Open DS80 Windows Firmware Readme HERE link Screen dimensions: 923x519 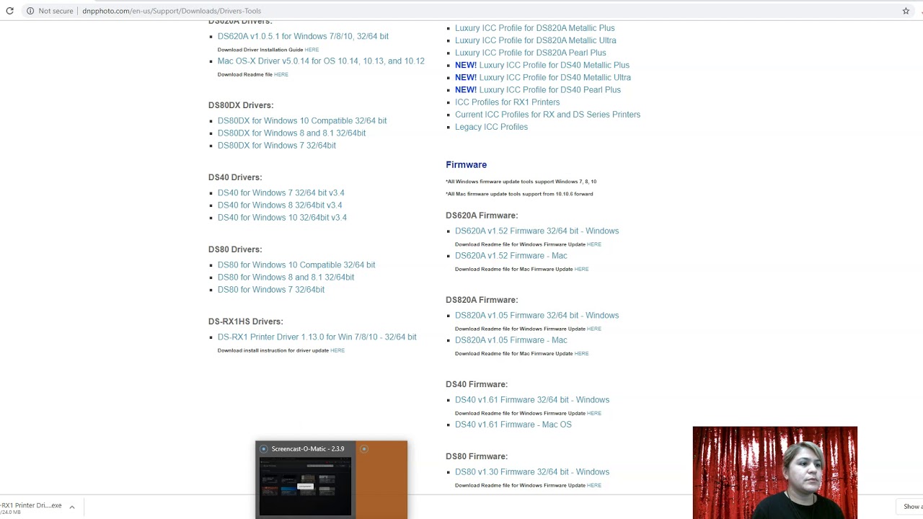tap(593, 485)
